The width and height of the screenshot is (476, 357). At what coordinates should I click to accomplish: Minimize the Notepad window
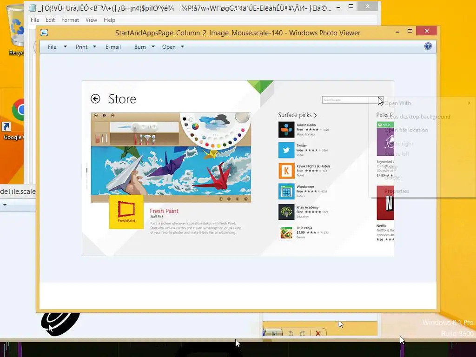tap(338, 7)
